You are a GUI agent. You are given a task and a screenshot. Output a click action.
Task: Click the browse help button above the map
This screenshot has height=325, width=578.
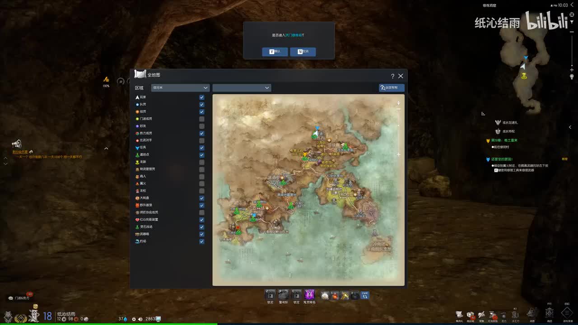click(392, 88)
